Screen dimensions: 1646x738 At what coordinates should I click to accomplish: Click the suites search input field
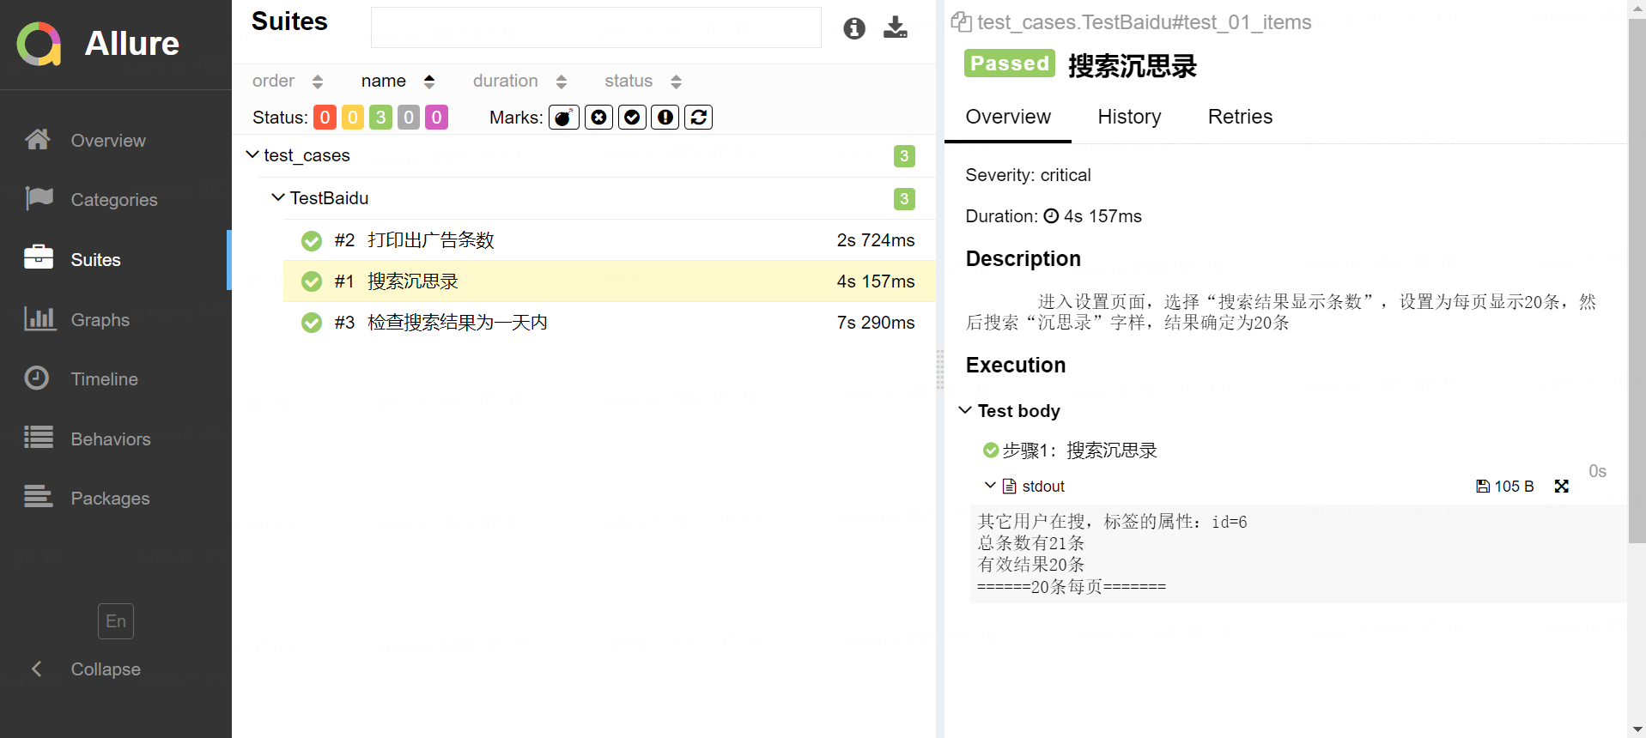click(x=596, y=27)
